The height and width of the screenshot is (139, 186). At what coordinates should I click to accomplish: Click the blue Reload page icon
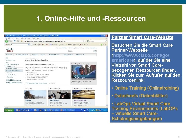[14, 41]
